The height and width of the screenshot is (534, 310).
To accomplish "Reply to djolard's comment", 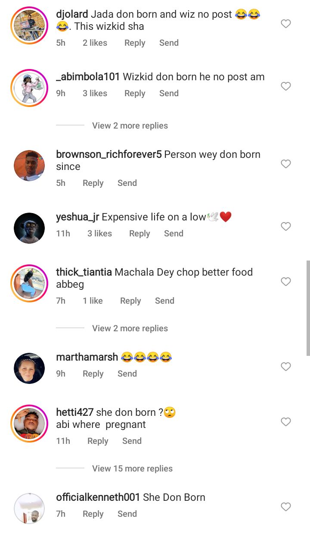I will pyautogui.click(x=135, y=43).
